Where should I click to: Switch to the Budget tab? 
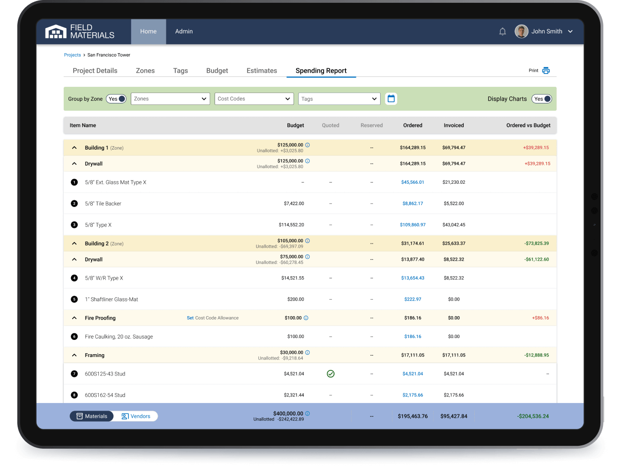tap(217, 70)
